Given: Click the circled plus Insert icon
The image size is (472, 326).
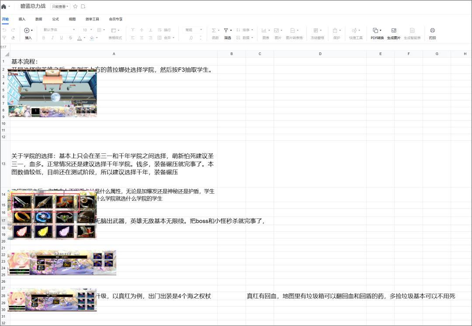Looking at the screenshot, I should coord(27,31).
